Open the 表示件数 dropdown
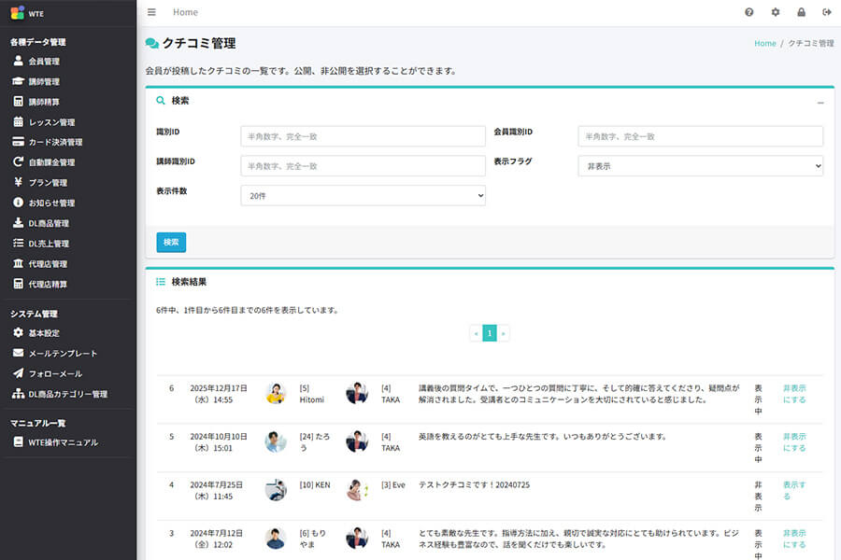Screen dimensions: 841x560 click(363, 196)
